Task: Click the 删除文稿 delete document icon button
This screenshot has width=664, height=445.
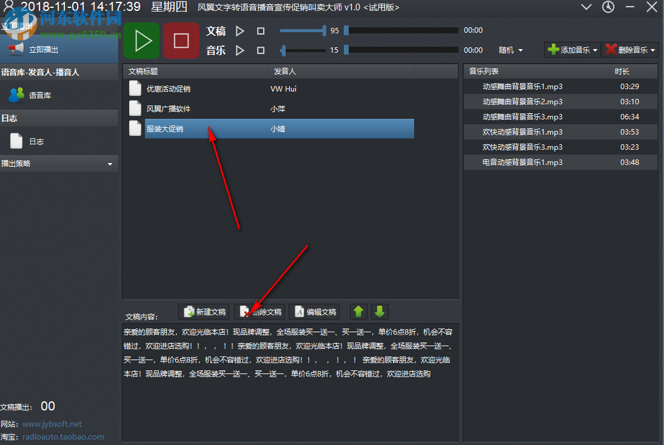Action: 260,311
